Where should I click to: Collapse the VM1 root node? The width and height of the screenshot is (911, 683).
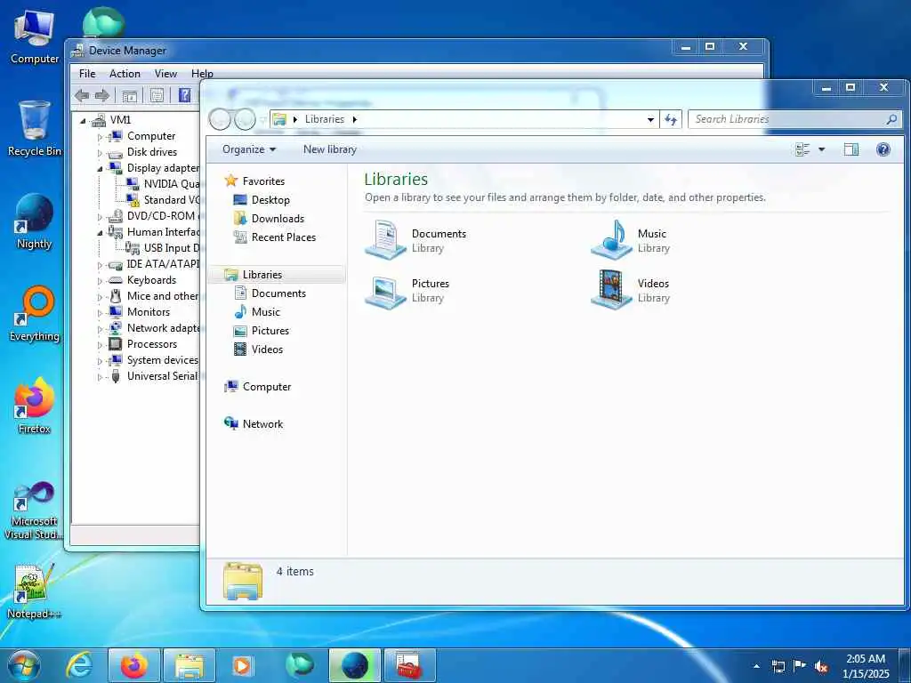pos(83,121)
